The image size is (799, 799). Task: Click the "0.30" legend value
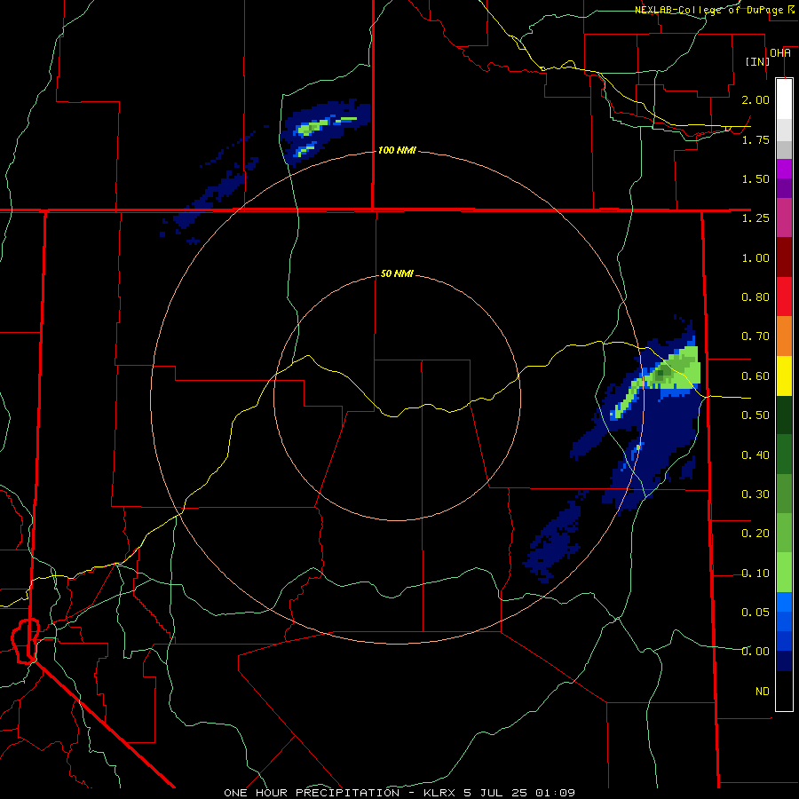pos(755,494)
